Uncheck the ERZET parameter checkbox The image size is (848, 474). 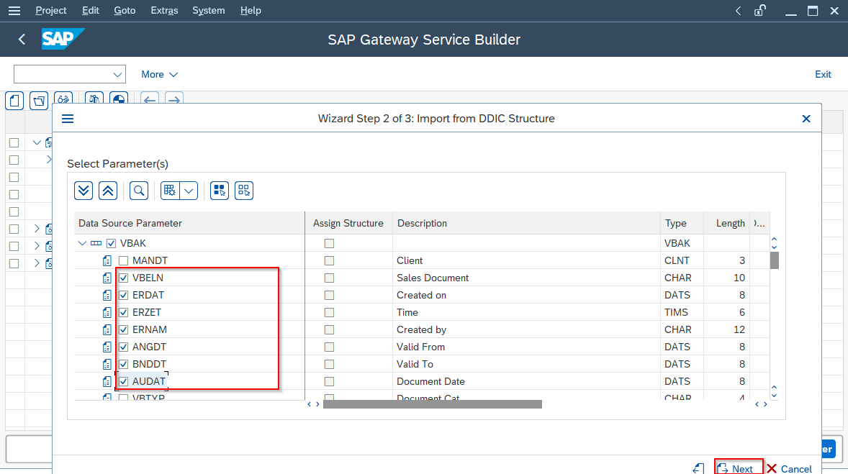[x=123, y=312]
